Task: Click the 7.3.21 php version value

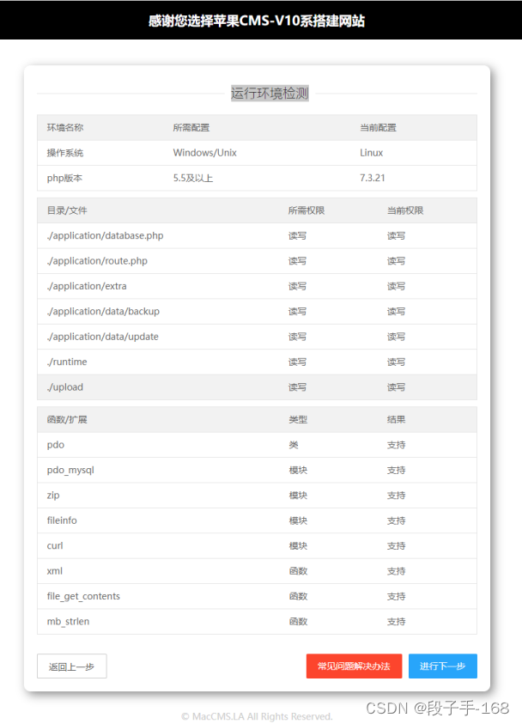Action: pos(373,178)
